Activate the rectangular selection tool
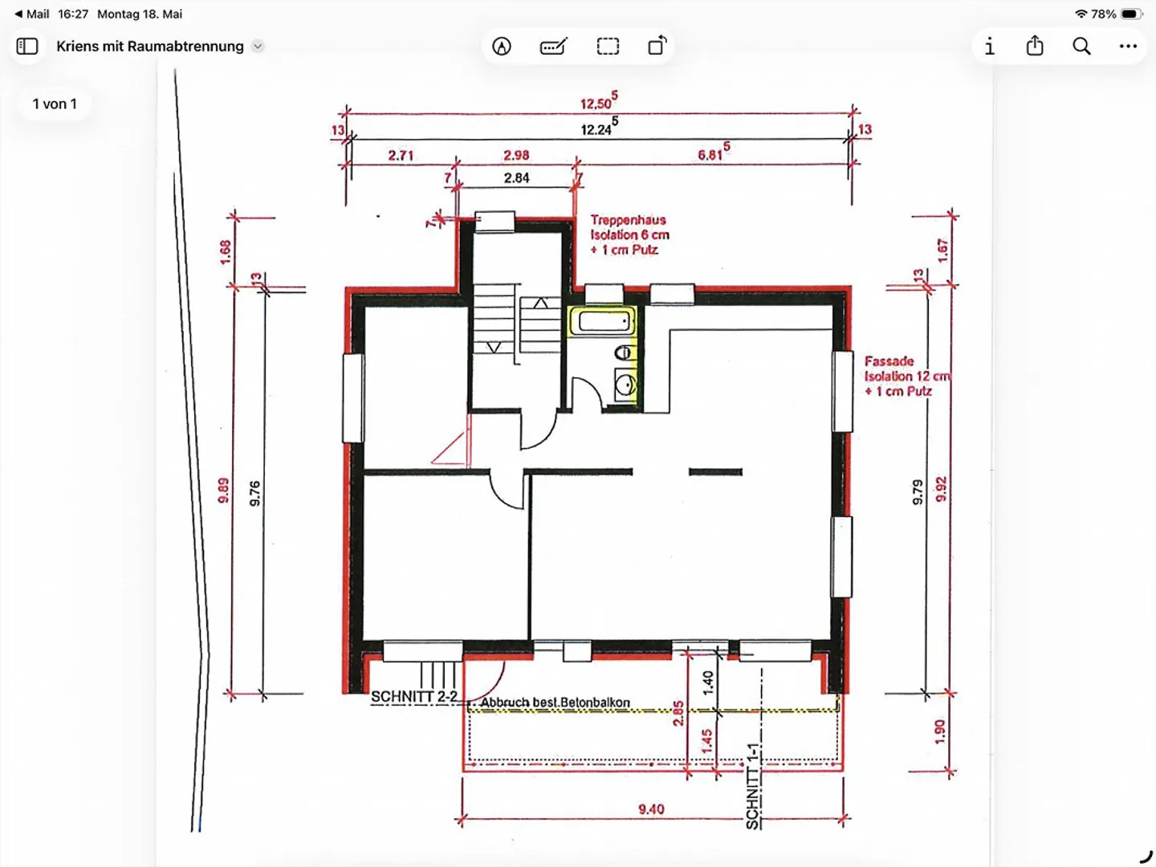 608,47
